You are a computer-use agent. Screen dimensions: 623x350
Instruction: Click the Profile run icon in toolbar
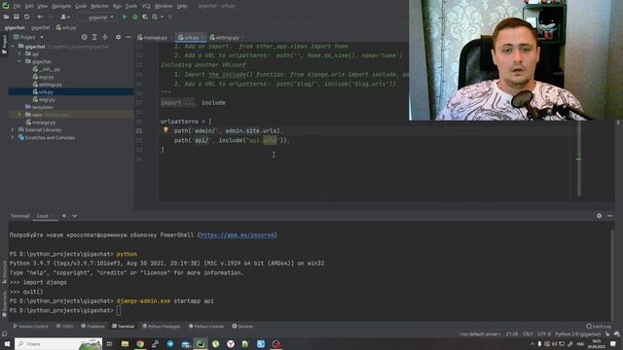tap(155, 17)
